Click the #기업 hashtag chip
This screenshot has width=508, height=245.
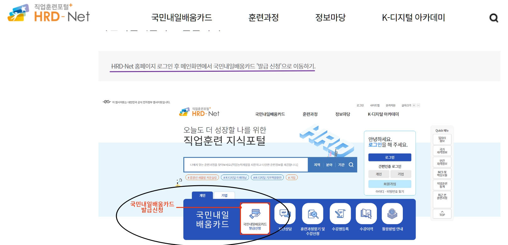click(292, 178)
